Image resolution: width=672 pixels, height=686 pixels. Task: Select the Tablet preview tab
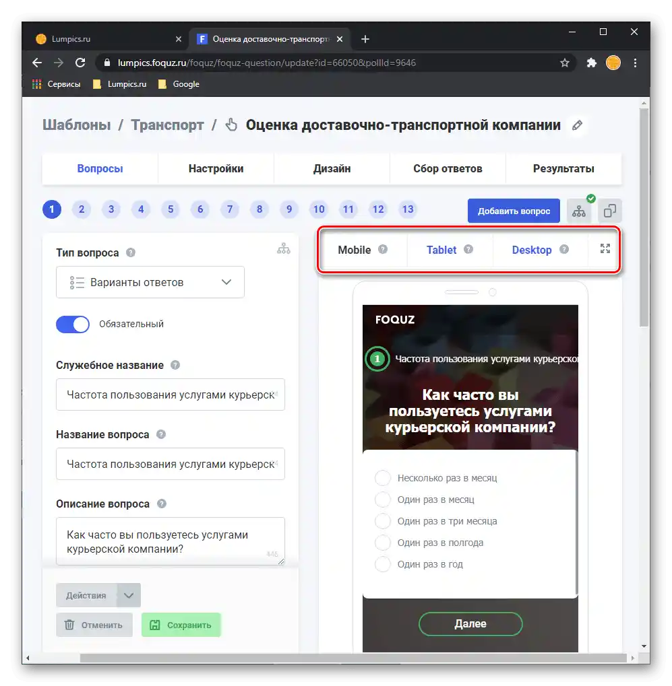click(441, 250)
